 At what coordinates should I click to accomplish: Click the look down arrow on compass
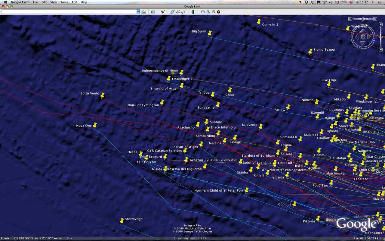click(363, 43)
